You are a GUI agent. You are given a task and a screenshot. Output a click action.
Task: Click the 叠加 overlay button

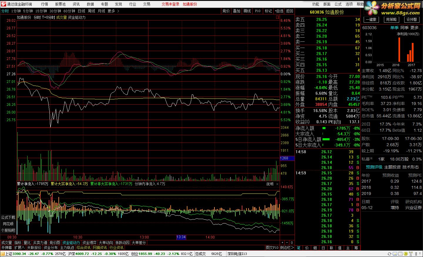point(236,11)
